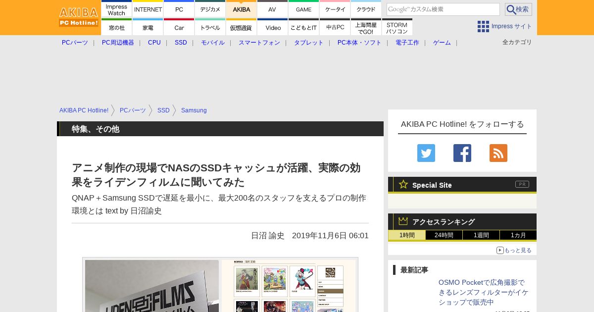594x312 pixels.
Task: Open the こどもとIT tab
Action: coord(303,27)
